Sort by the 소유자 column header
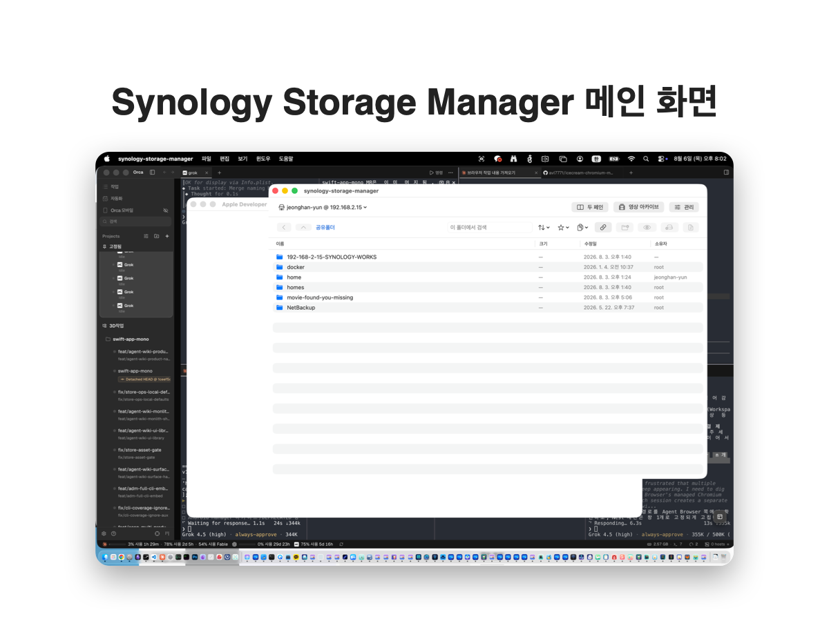Image resolution: width=829 pixels, height=621 pixels. tap(660, 244)
